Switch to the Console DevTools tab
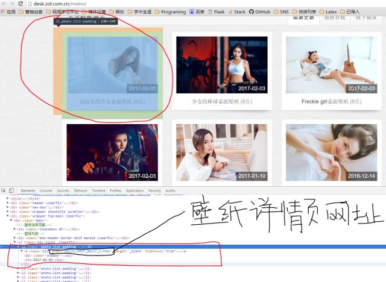 pyautogui.click(x=46, y=190)
